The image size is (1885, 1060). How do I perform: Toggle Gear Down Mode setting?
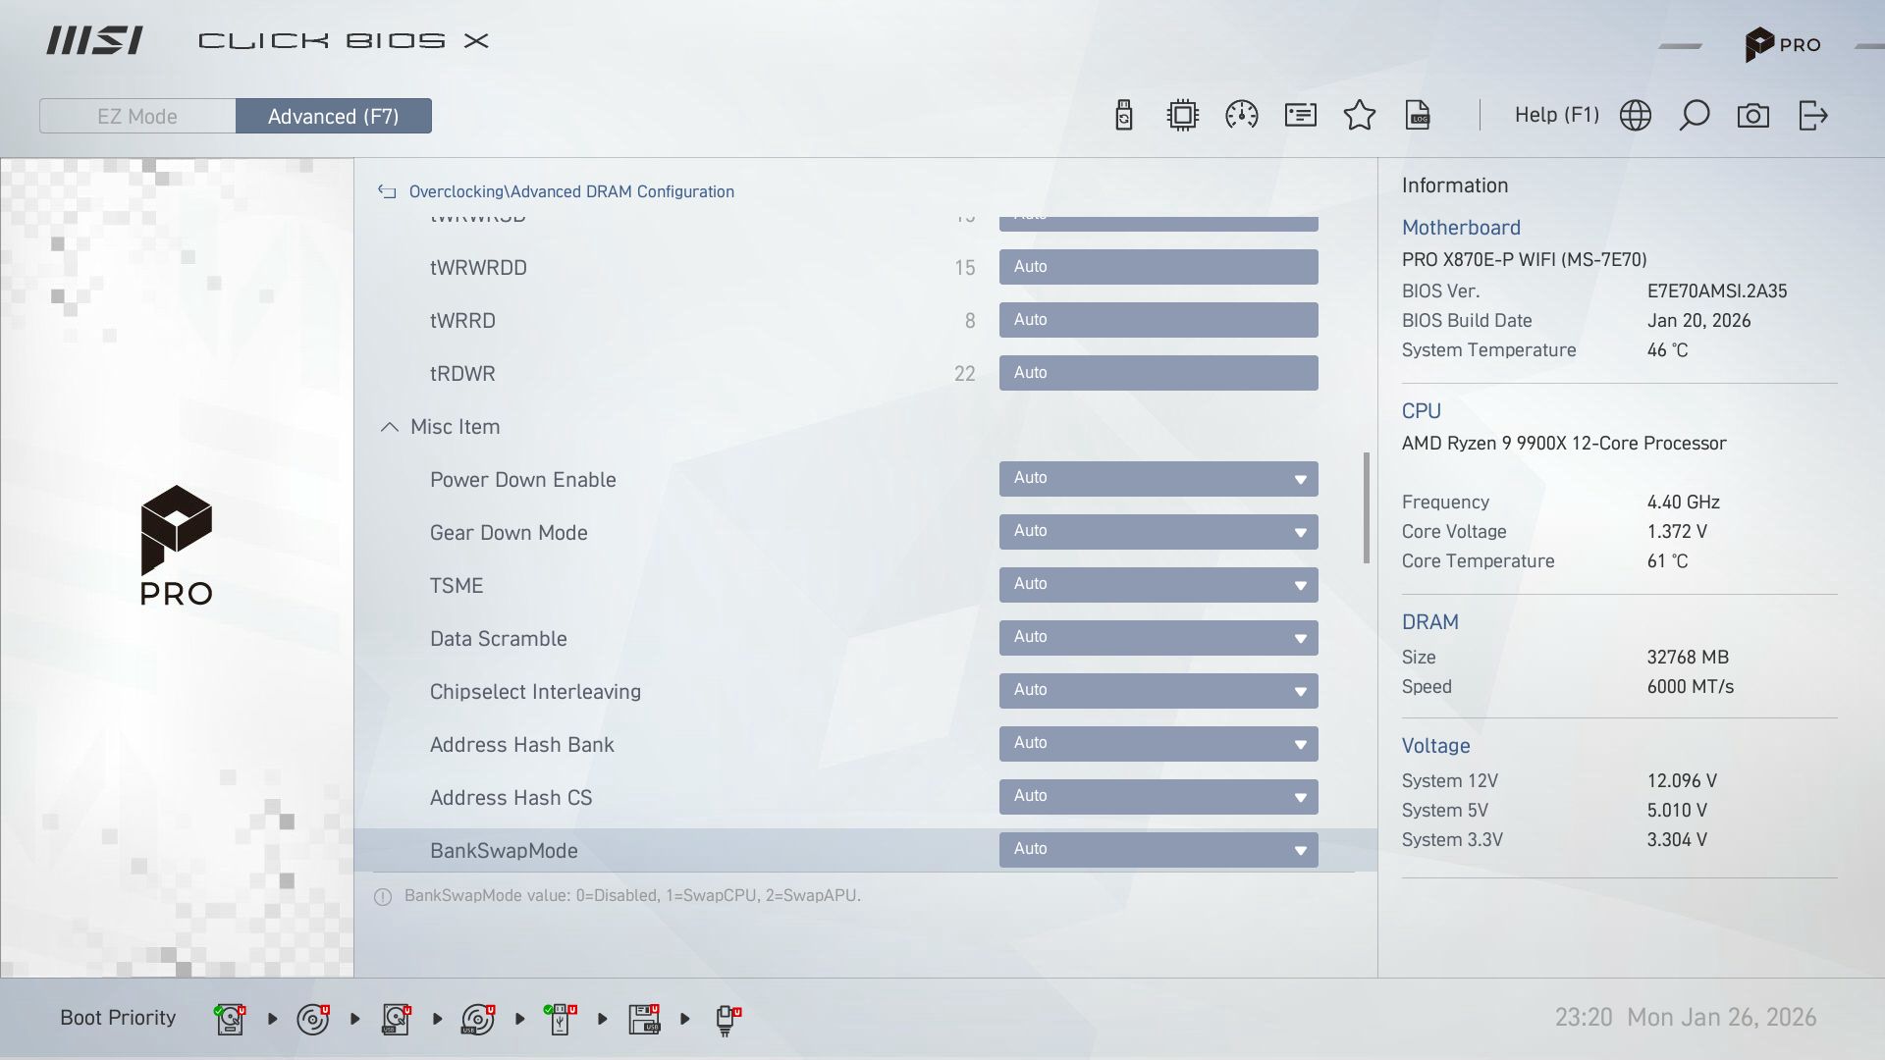[x=1158, y=532]
